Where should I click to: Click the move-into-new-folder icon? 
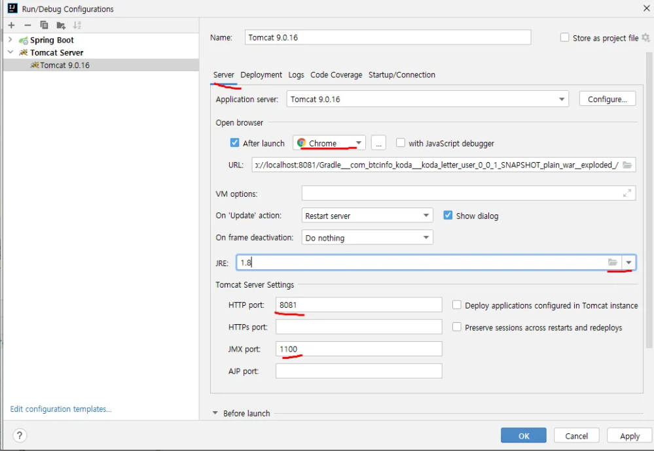pos(61,25)
